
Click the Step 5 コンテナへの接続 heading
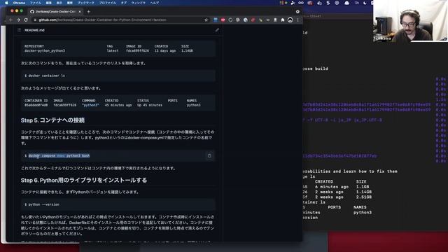pos(52,120)
